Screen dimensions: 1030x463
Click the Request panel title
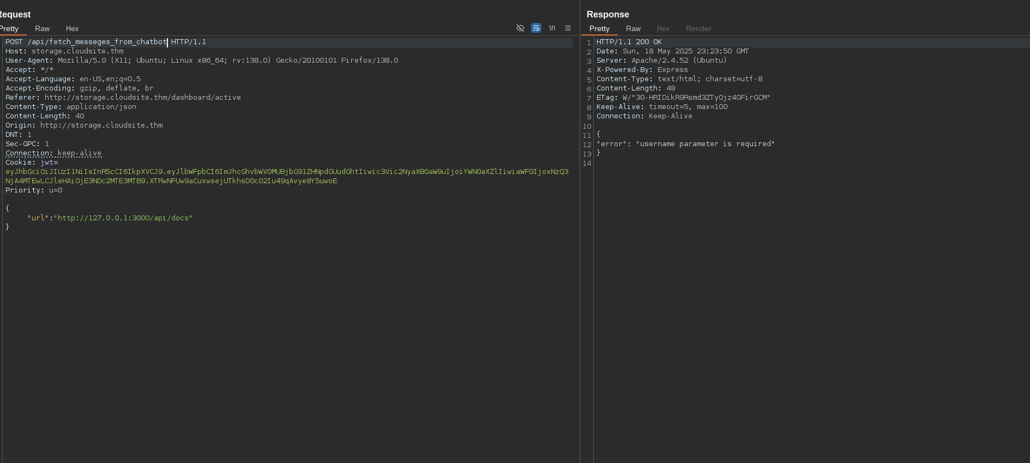point(15,14)
